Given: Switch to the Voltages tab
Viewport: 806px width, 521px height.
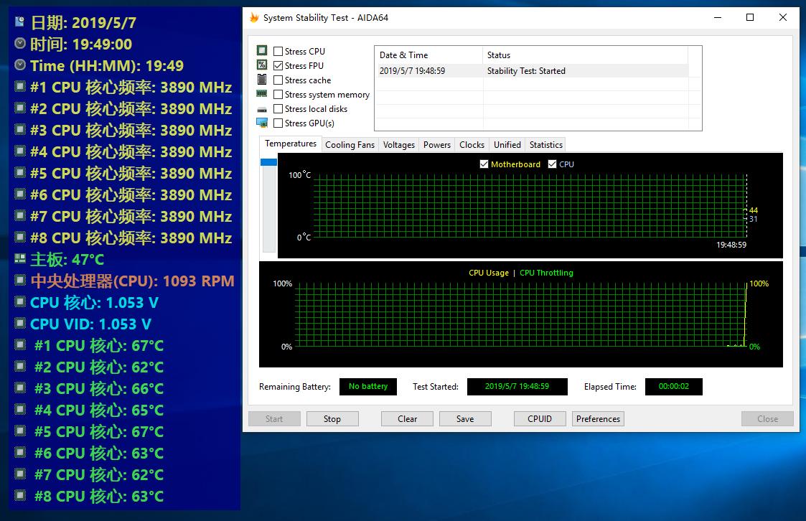Looking at the screenshot, I should coord(398,145).
